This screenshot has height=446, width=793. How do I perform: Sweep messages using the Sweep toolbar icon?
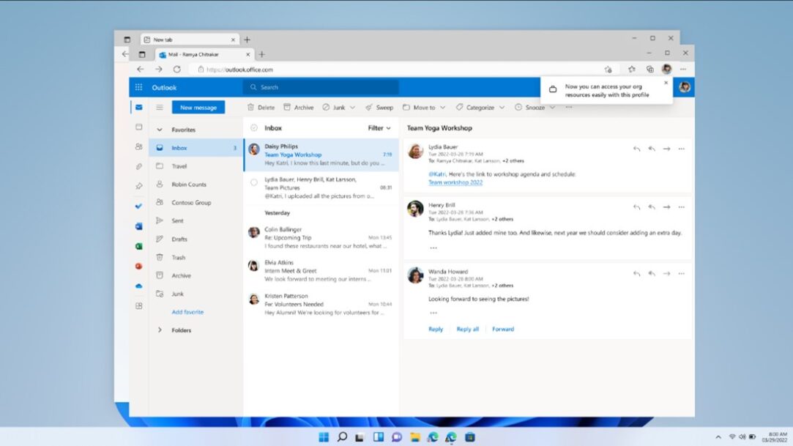pyautogui.click(x=379, y=107)
